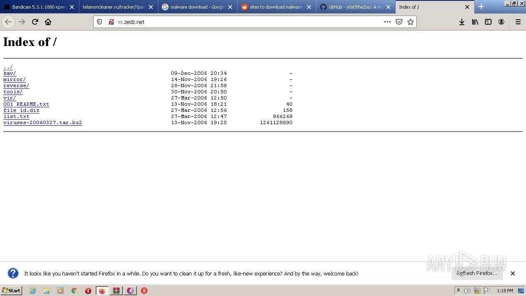
Task: Select the Firefox taskbar button
Action: (x=102, y=291)
